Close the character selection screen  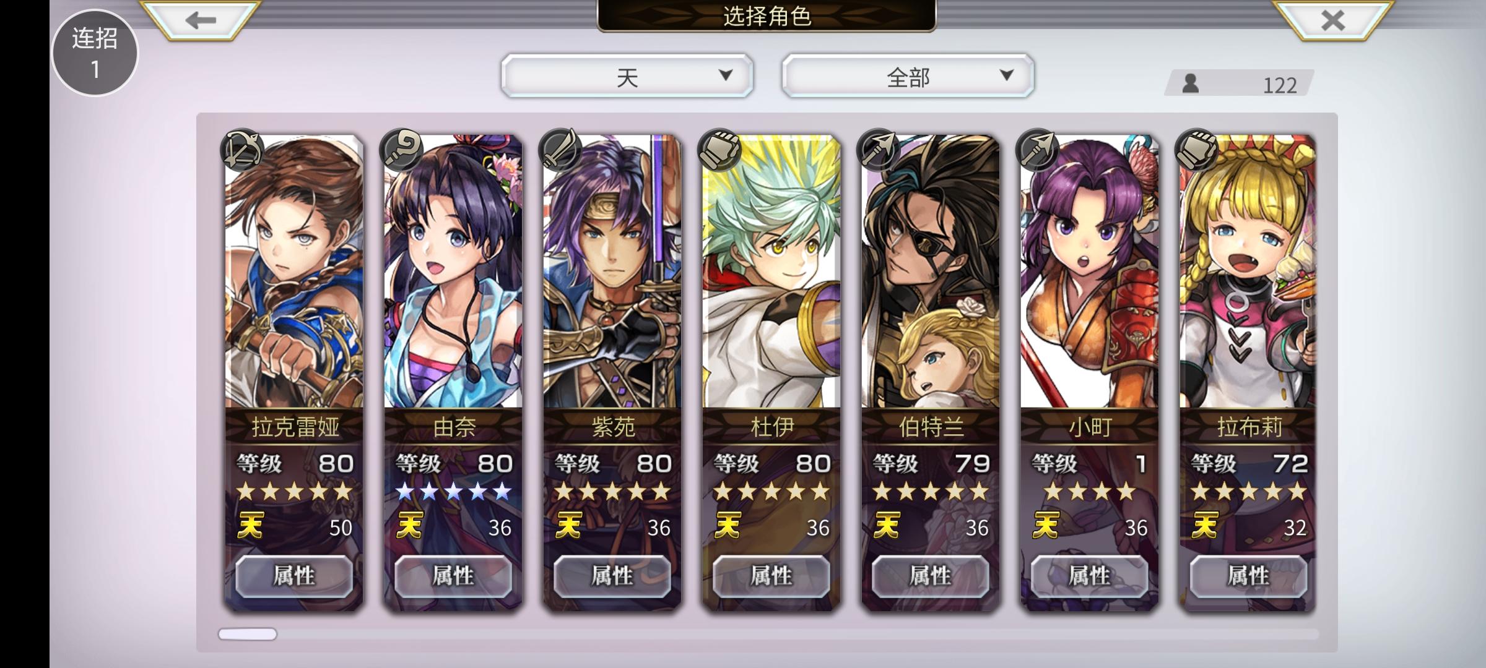tap(1332, 20)
